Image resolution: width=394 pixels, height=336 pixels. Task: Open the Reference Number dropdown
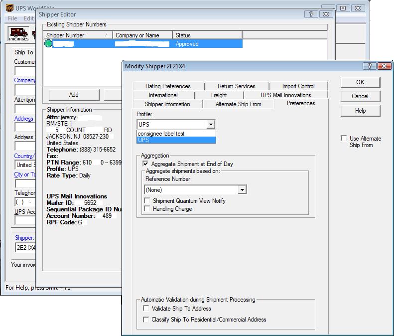242,189
